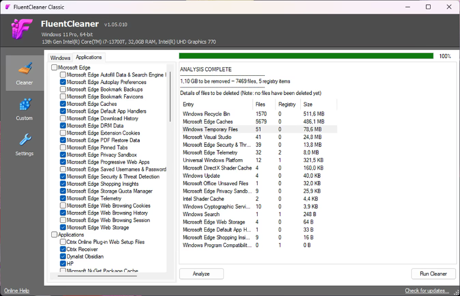Uncheck Microsoft Edge PDF Restore Data

63,140
